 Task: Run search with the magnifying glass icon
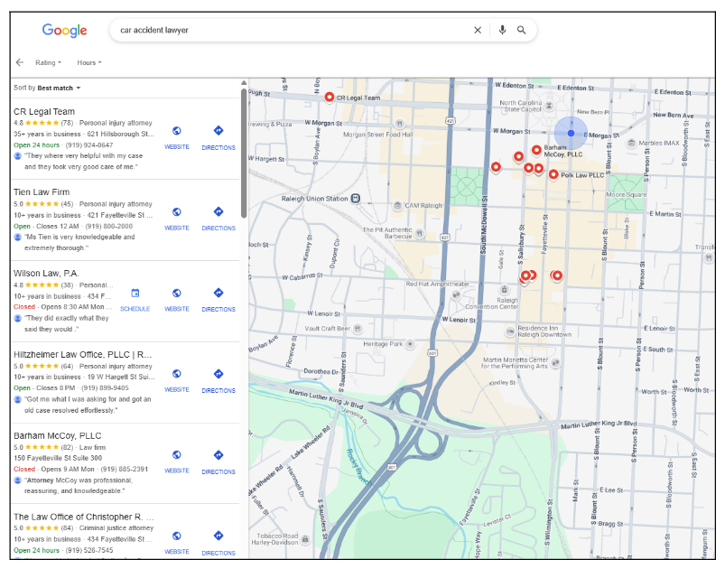tap(521, 30)
